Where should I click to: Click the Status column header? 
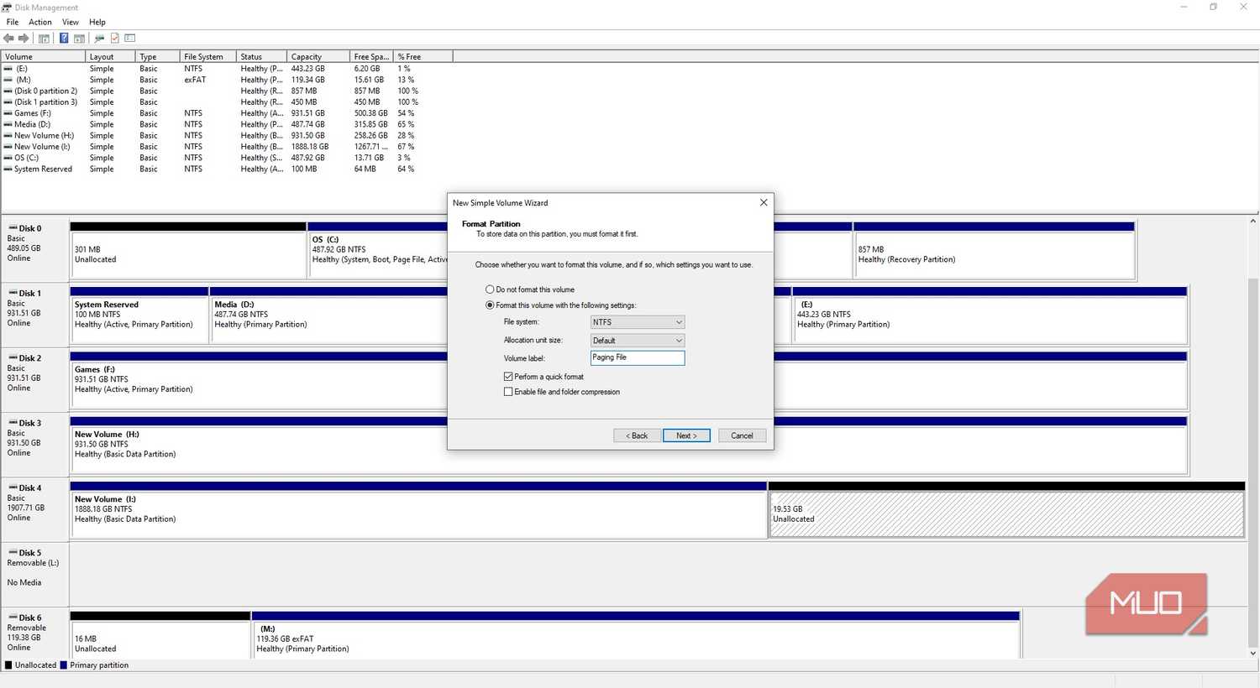tap(261, 57)
